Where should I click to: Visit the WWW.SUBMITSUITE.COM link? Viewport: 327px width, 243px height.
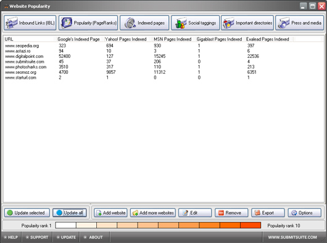292,237
